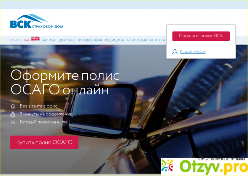Click the house icon beside Без визита в офис
The image size is (248, 176).
tap(13, 106)
